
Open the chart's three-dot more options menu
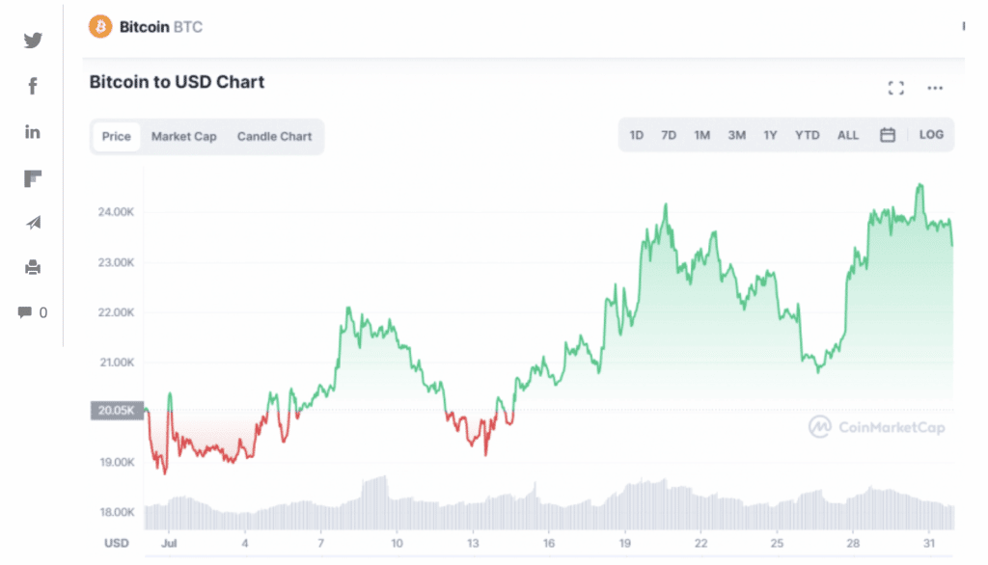coord(935,88)
